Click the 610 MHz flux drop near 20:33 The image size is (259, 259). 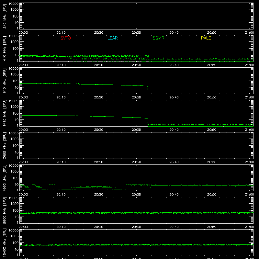pos(148,90)
